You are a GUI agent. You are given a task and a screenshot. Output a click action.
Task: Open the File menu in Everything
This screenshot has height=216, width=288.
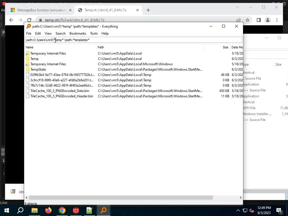(x=29, y=33)
